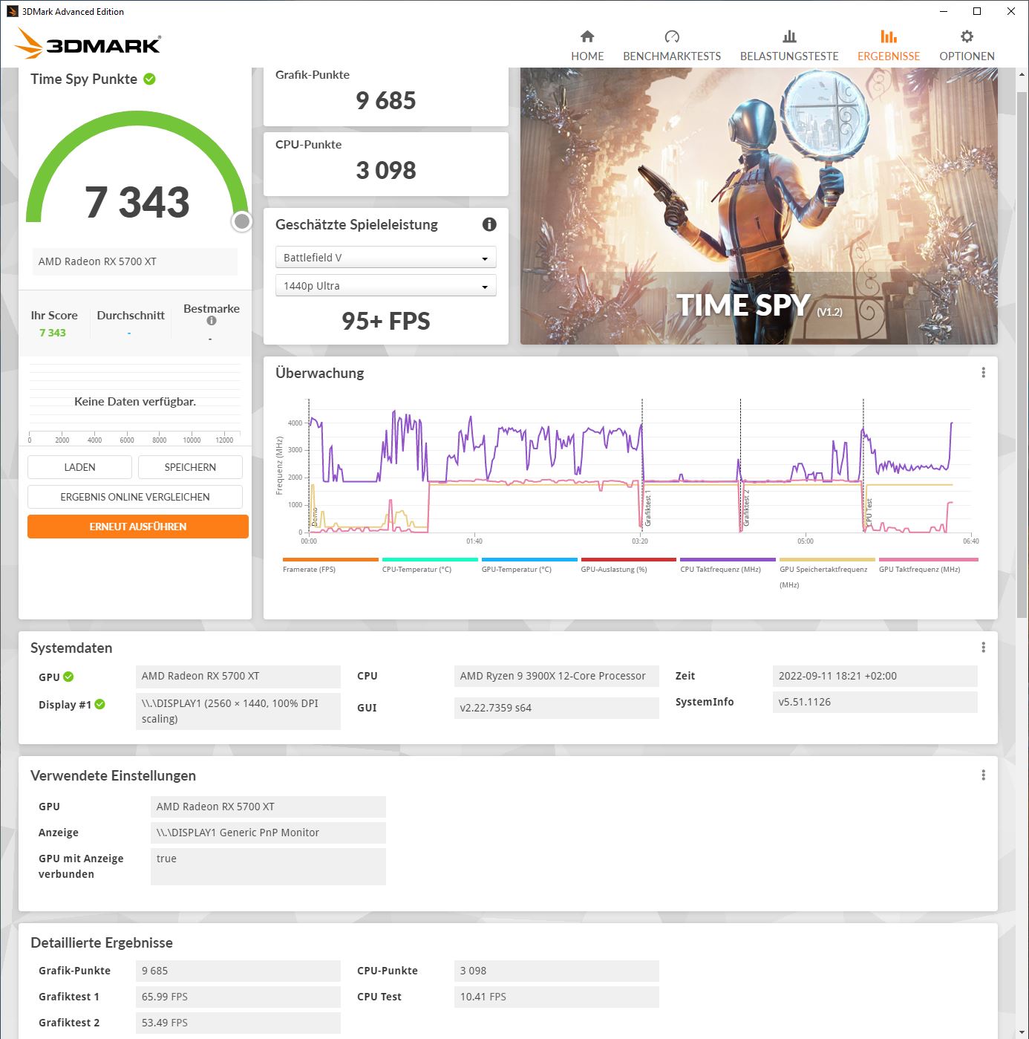Select the BENCHMARKTESTS section icon
The image size is (1029, 1039).
[672, 36]
